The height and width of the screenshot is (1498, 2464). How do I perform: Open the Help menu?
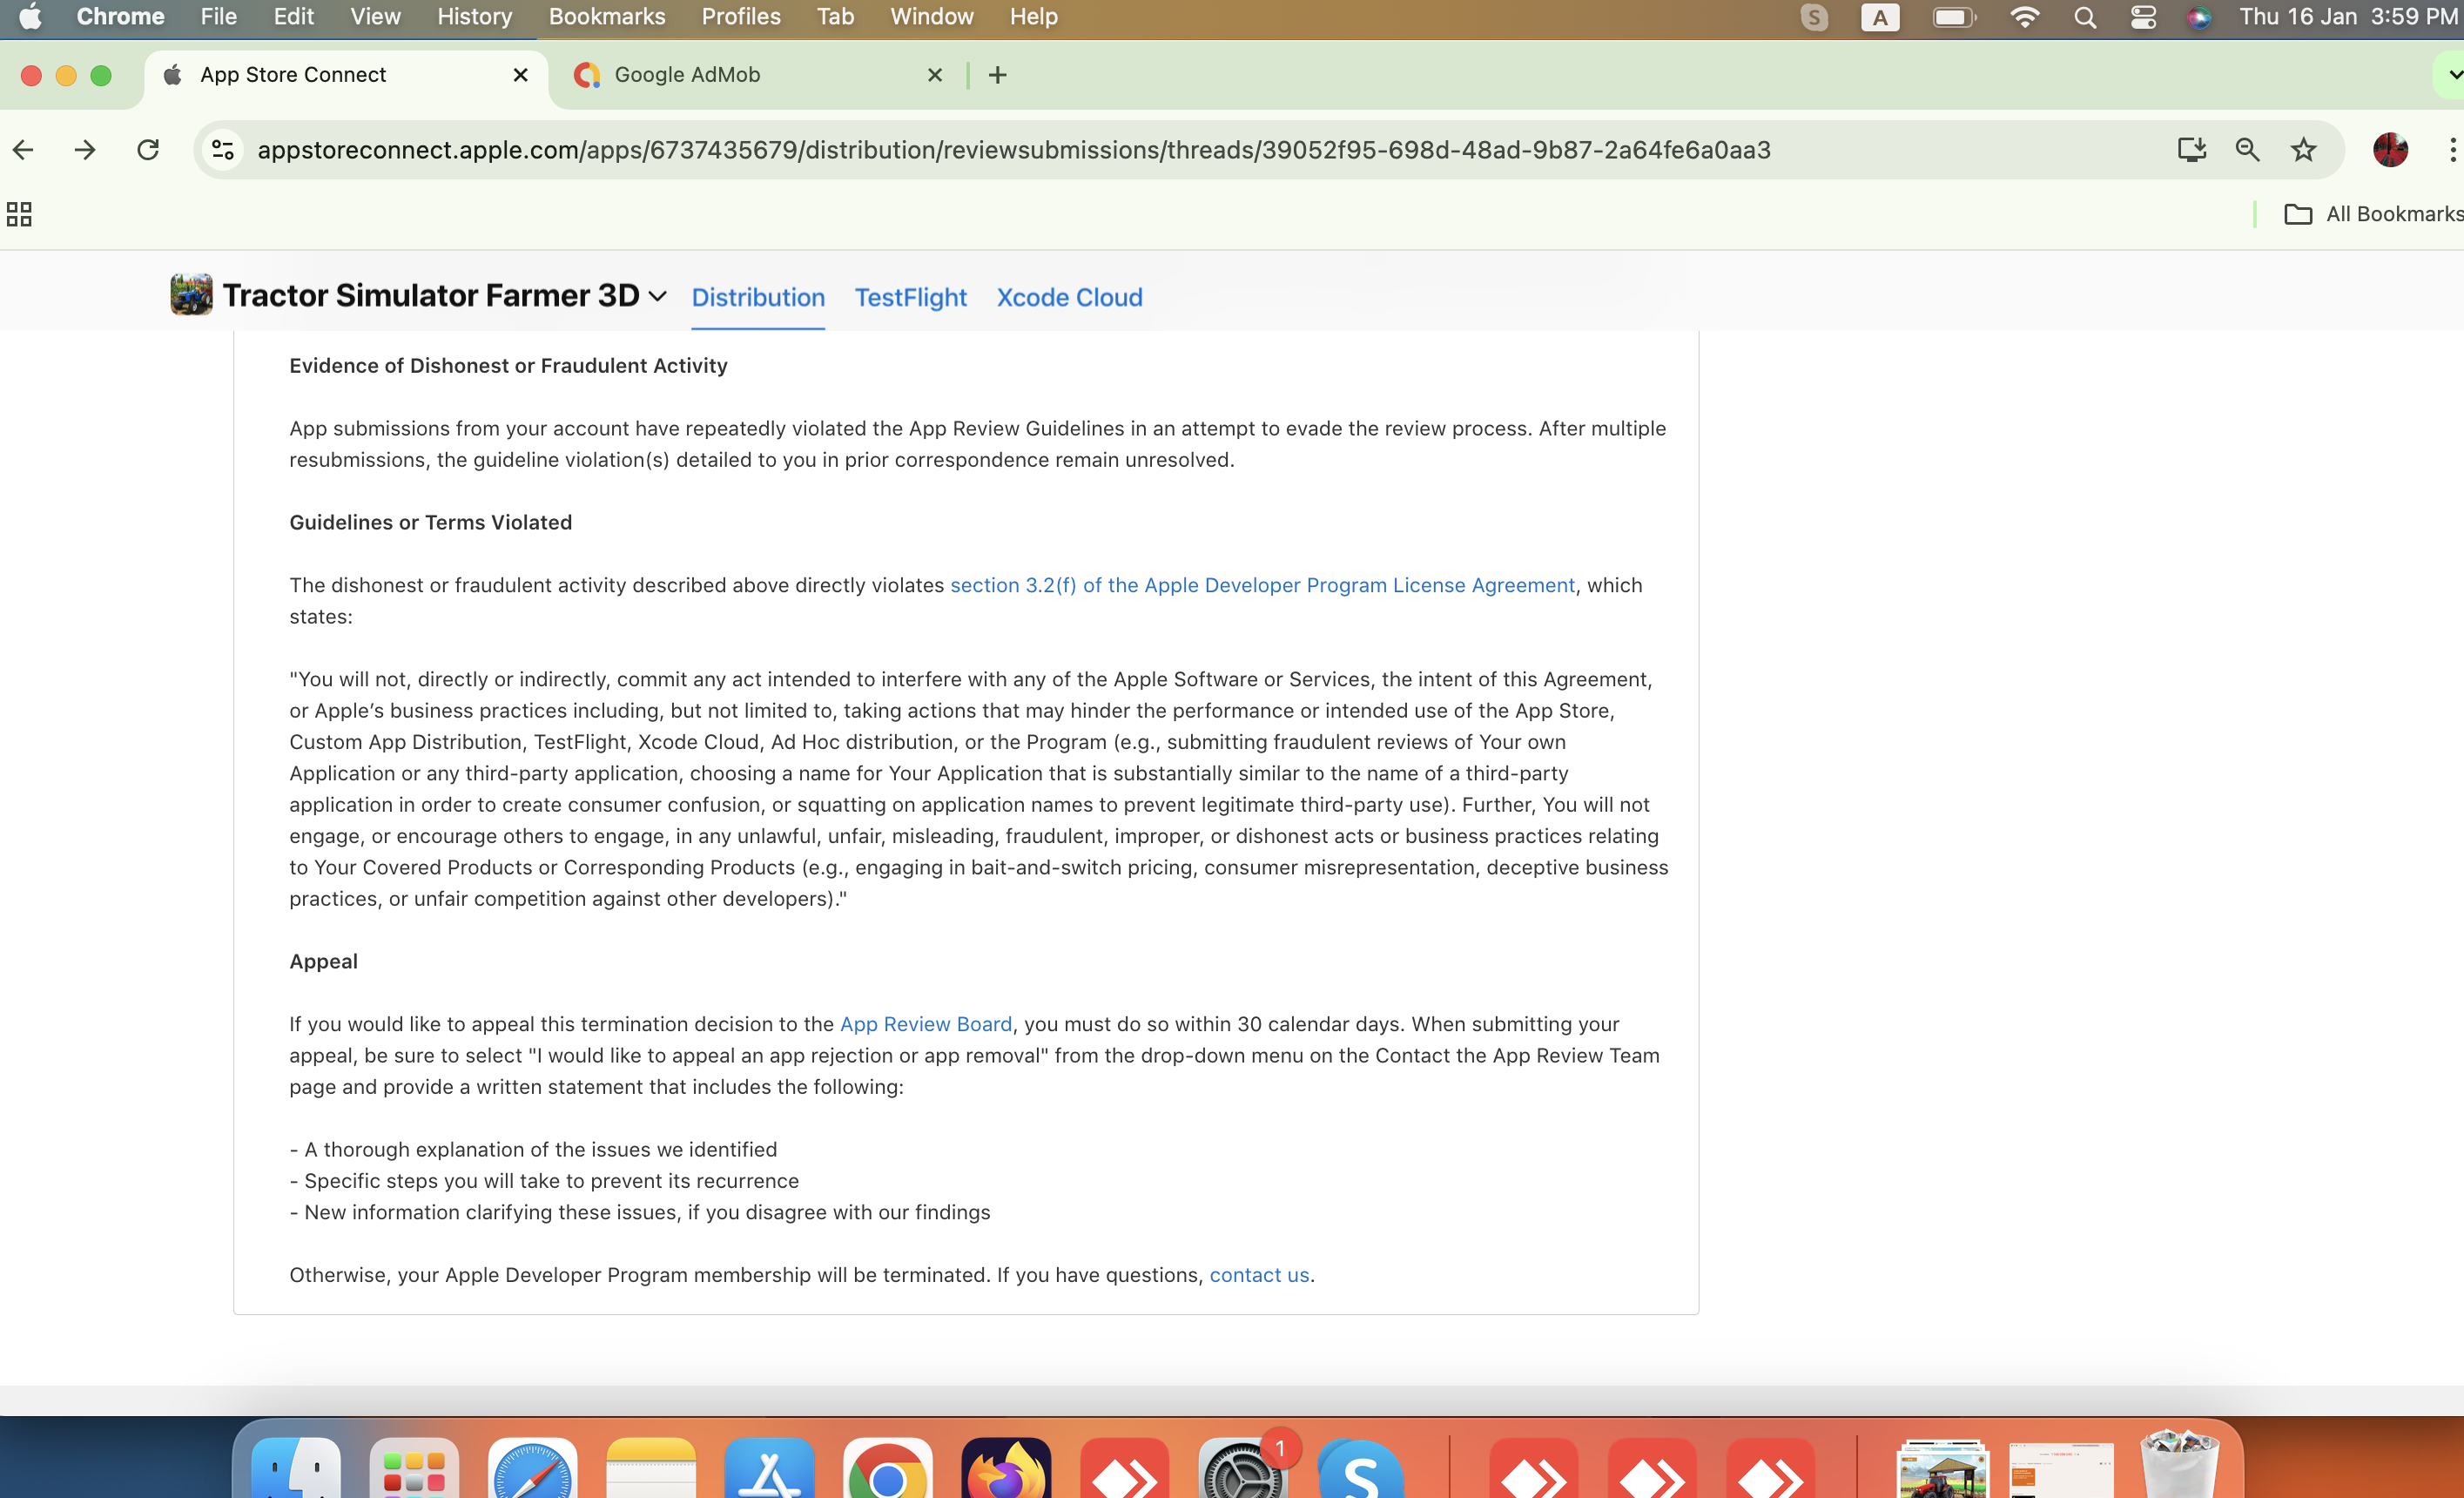(x=1033, y=17)
